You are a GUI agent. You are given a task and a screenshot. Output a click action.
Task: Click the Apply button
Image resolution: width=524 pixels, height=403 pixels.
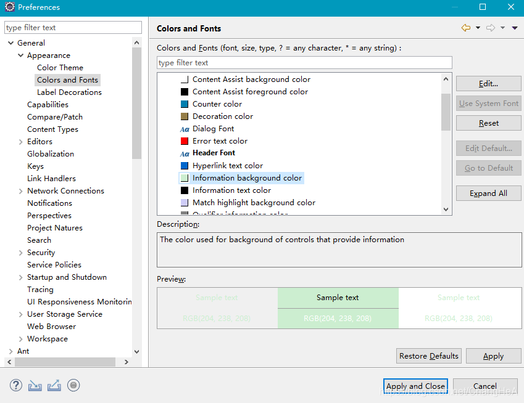[494, 356]
